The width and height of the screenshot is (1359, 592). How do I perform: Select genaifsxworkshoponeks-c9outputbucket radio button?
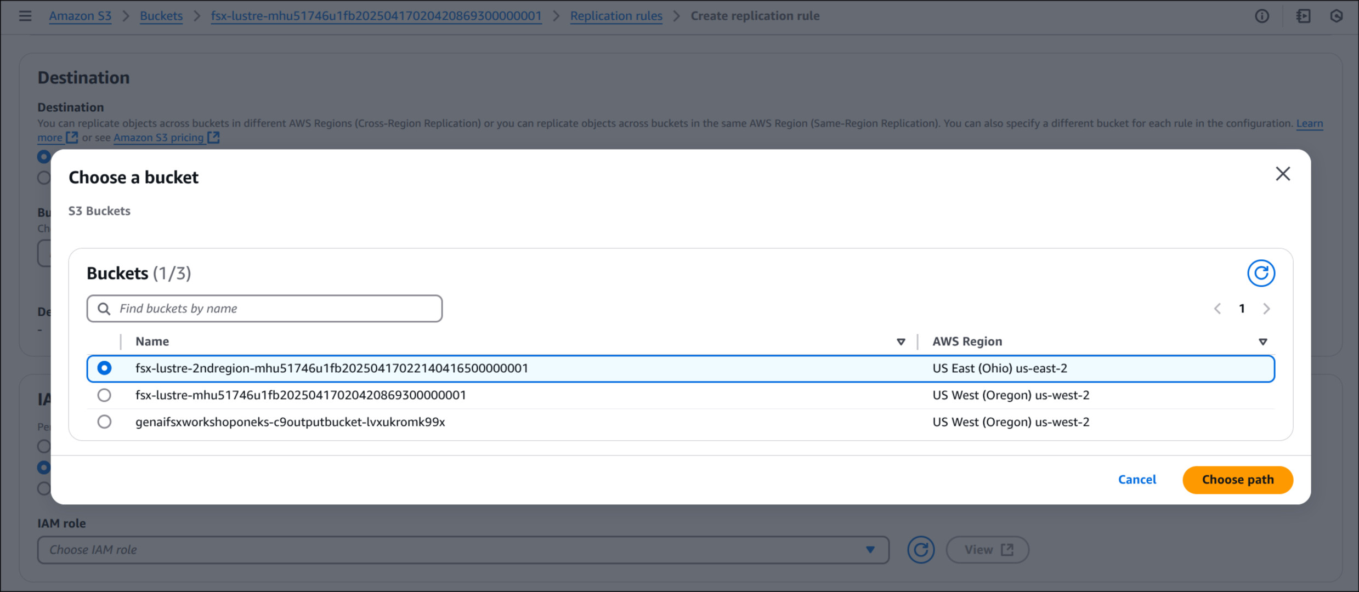[x=104, y=422]
